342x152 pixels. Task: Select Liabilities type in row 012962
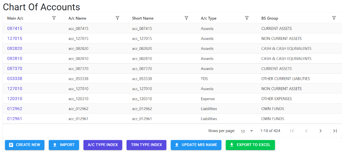point(209,109)
